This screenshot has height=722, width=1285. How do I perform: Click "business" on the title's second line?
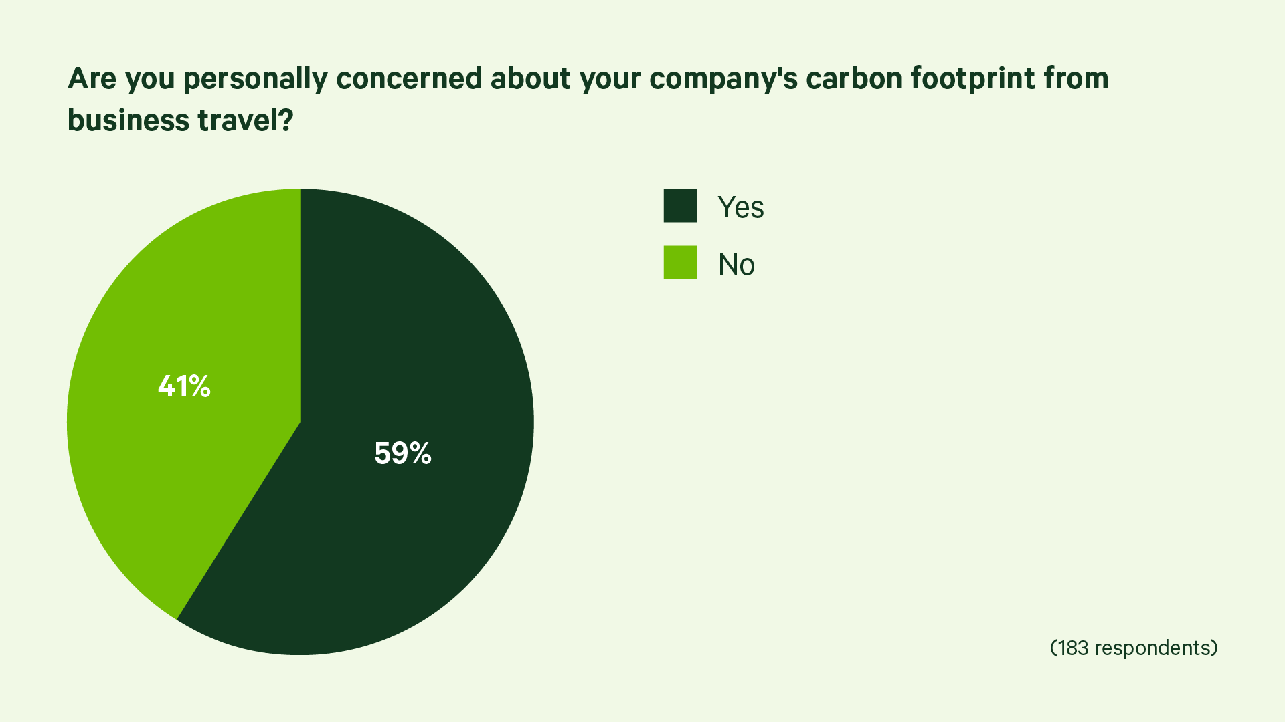[128, 120]
